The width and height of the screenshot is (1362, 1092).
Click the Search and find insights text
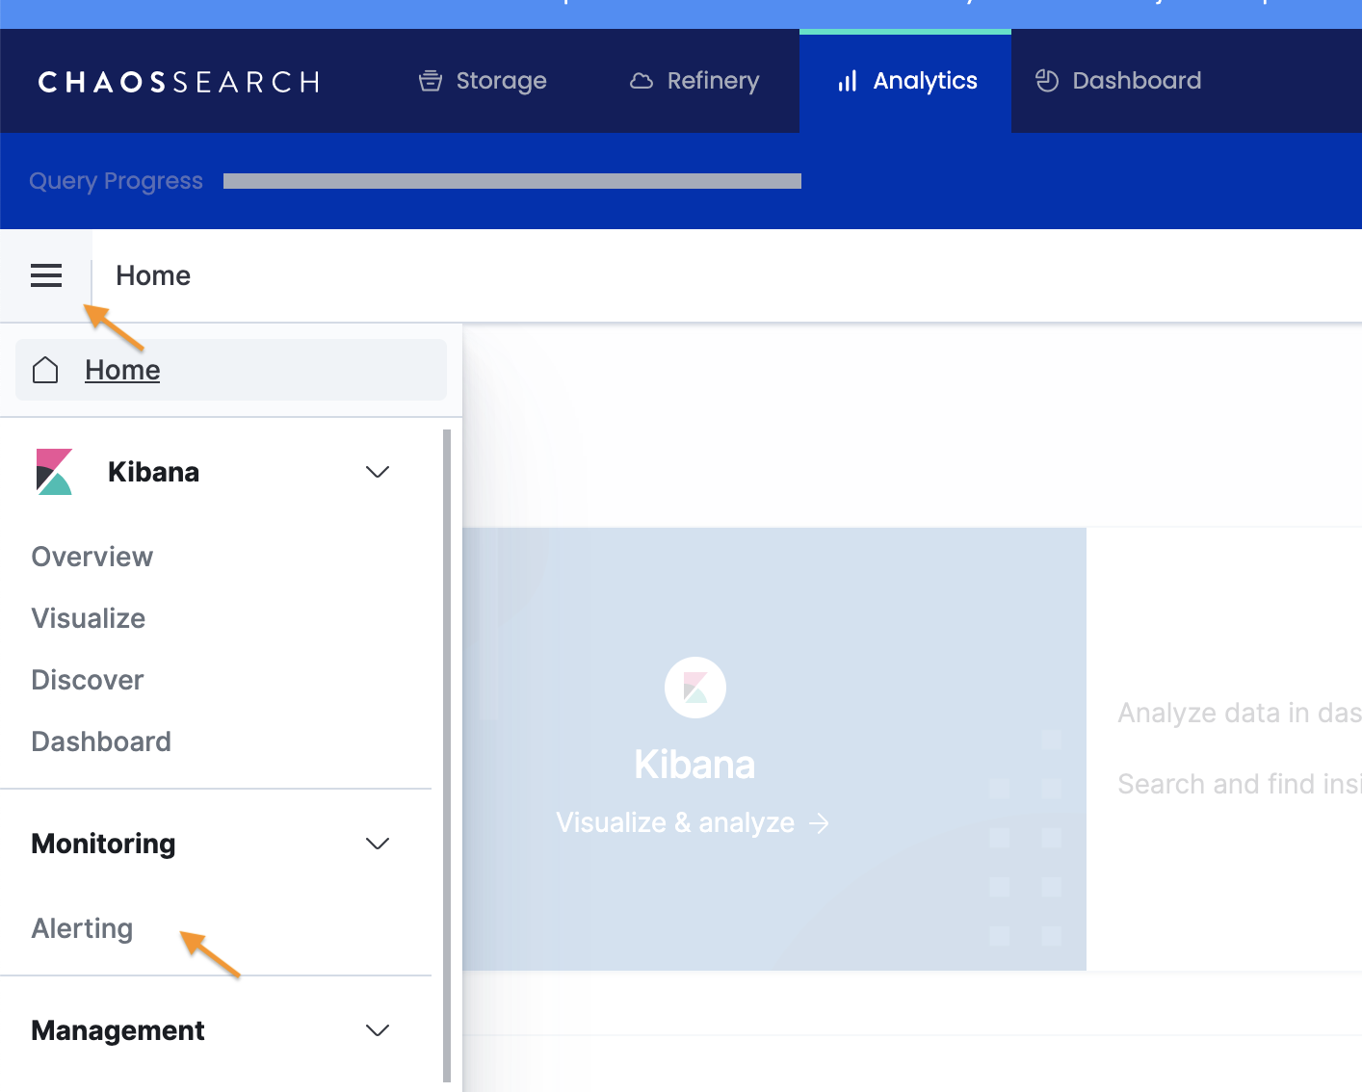click(1240, 784)
